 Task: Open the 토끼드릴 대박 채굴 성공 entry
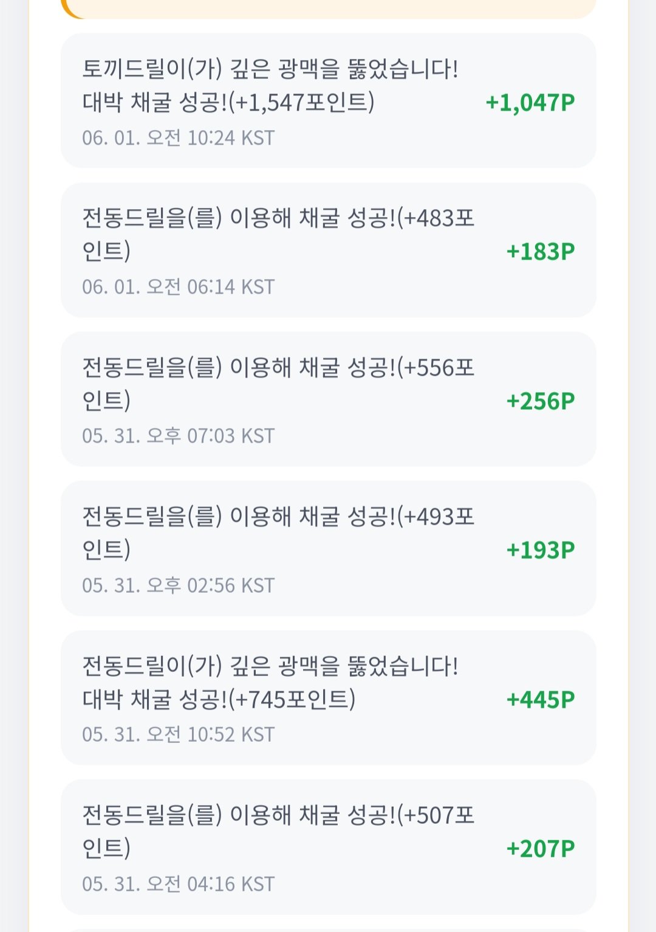pos(328,101)
